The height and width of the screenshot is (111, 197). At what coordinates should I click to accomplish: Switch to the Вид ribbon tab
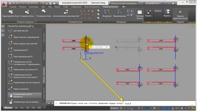tap(50, 7)
